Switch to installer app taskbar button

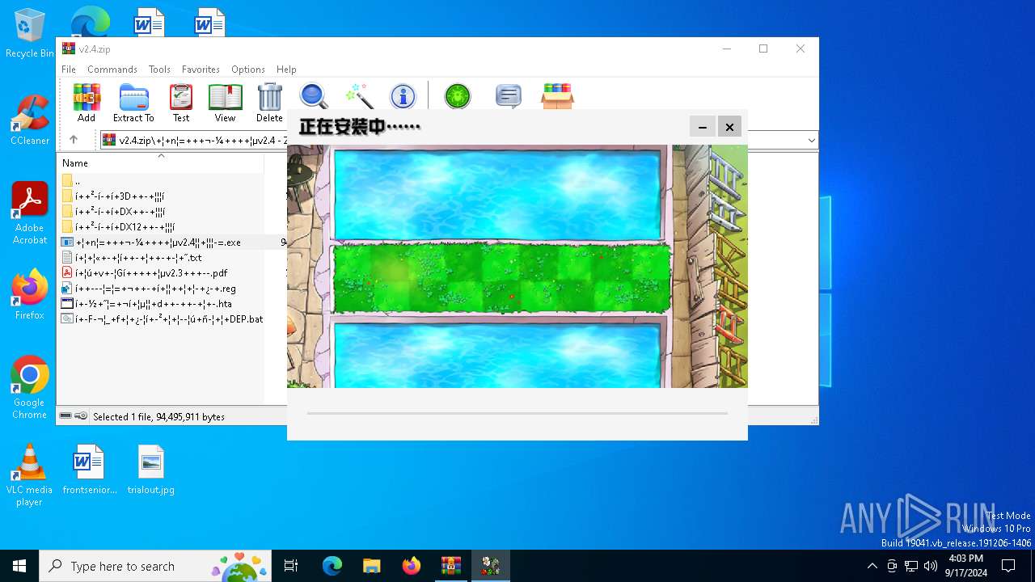point(491,566)
